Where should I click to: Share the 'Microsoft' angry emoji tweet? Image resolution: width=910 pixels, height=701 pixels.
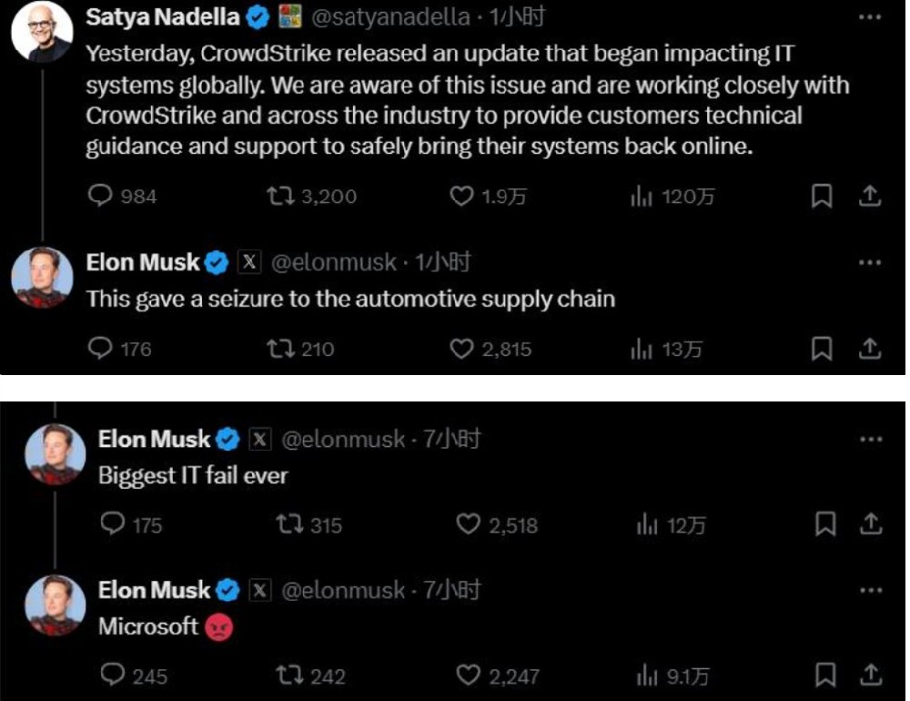pos(871,675)
